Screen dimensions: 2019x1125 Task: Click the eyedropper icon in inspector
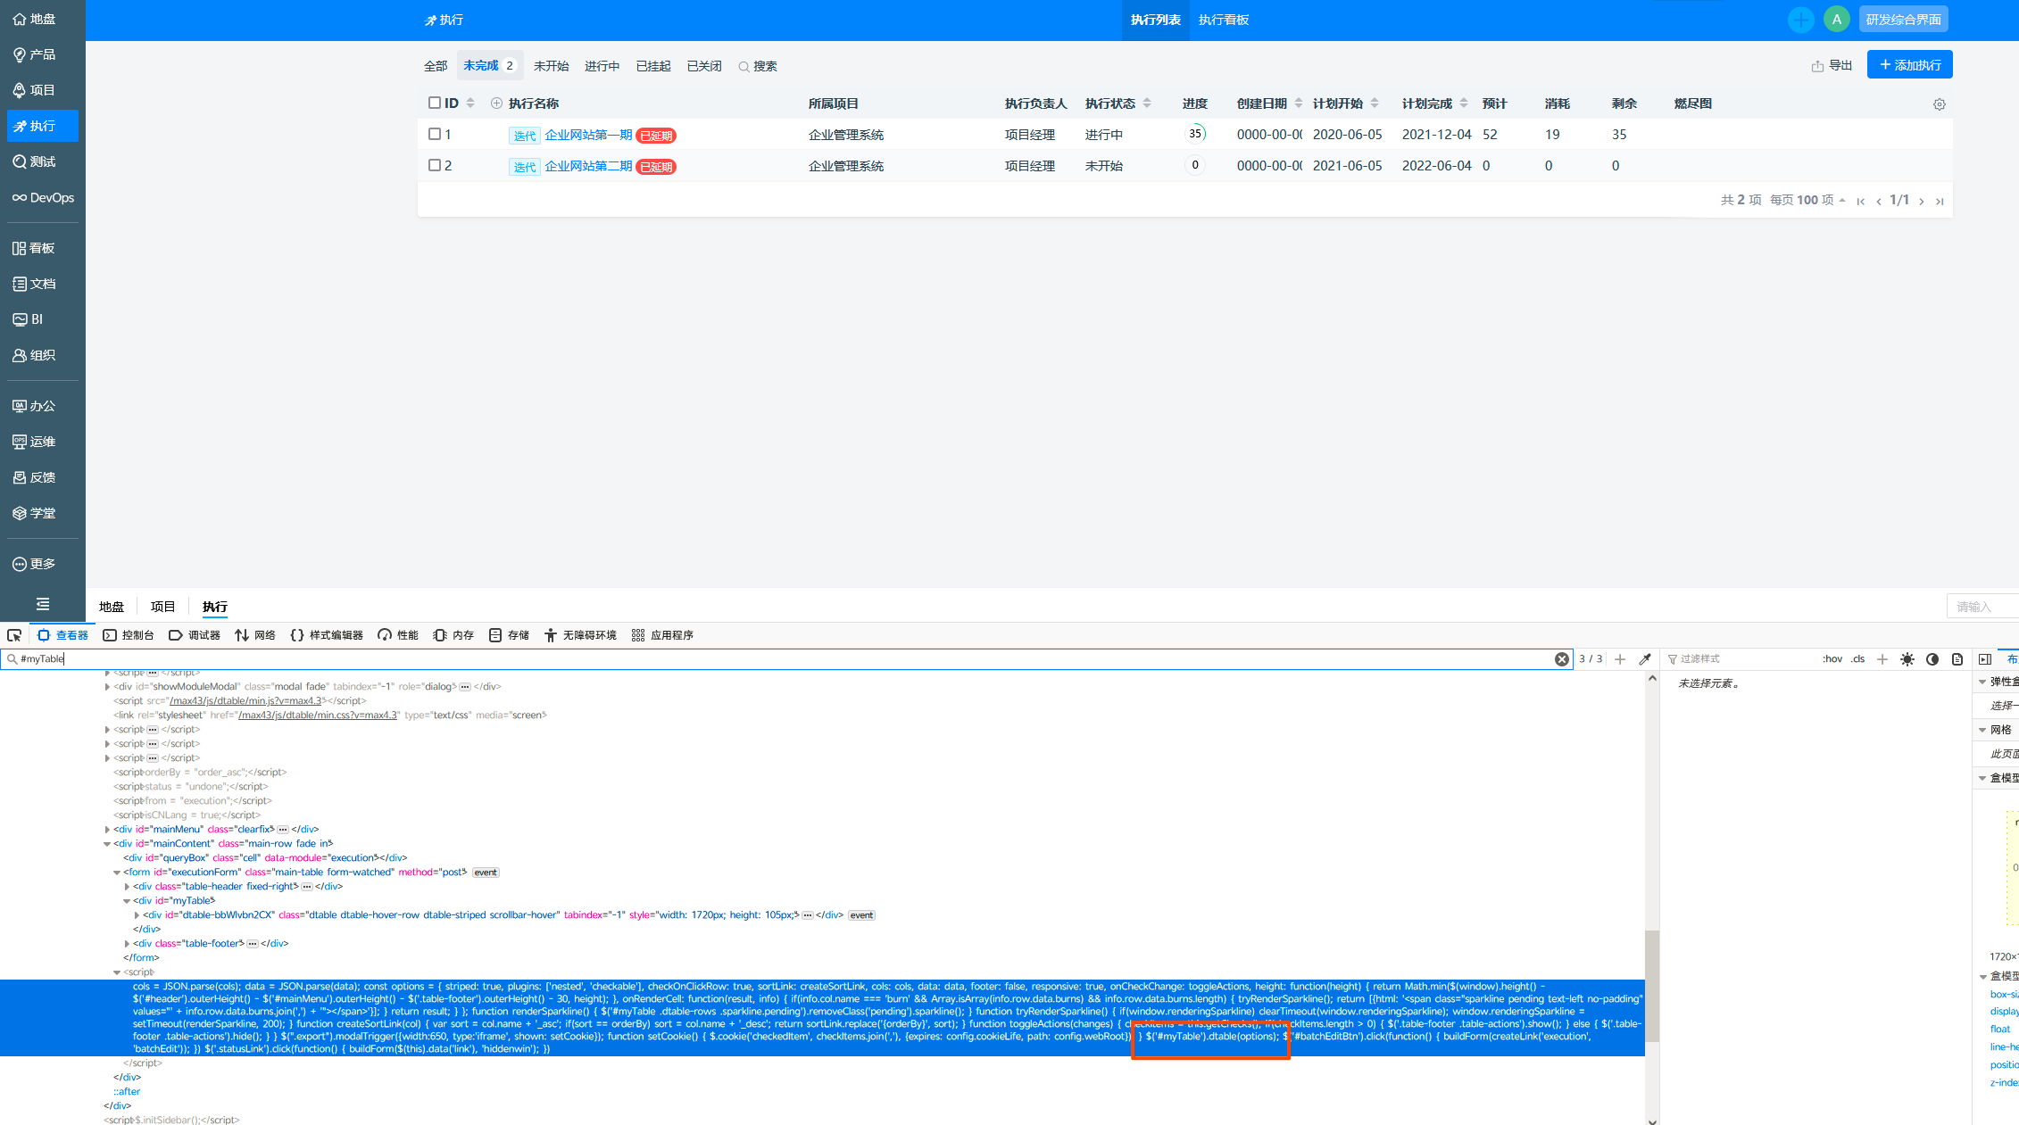point(1645,659)
